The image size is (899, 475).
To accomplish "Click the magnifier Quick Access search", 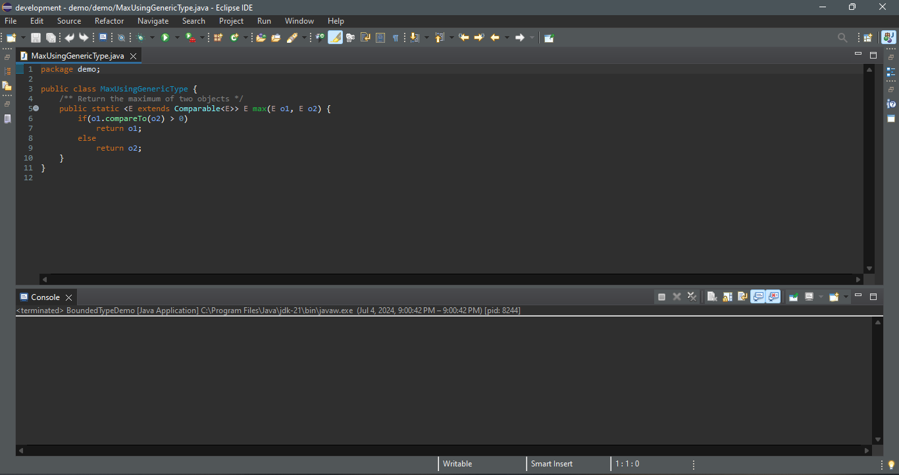I will (842, 37).
